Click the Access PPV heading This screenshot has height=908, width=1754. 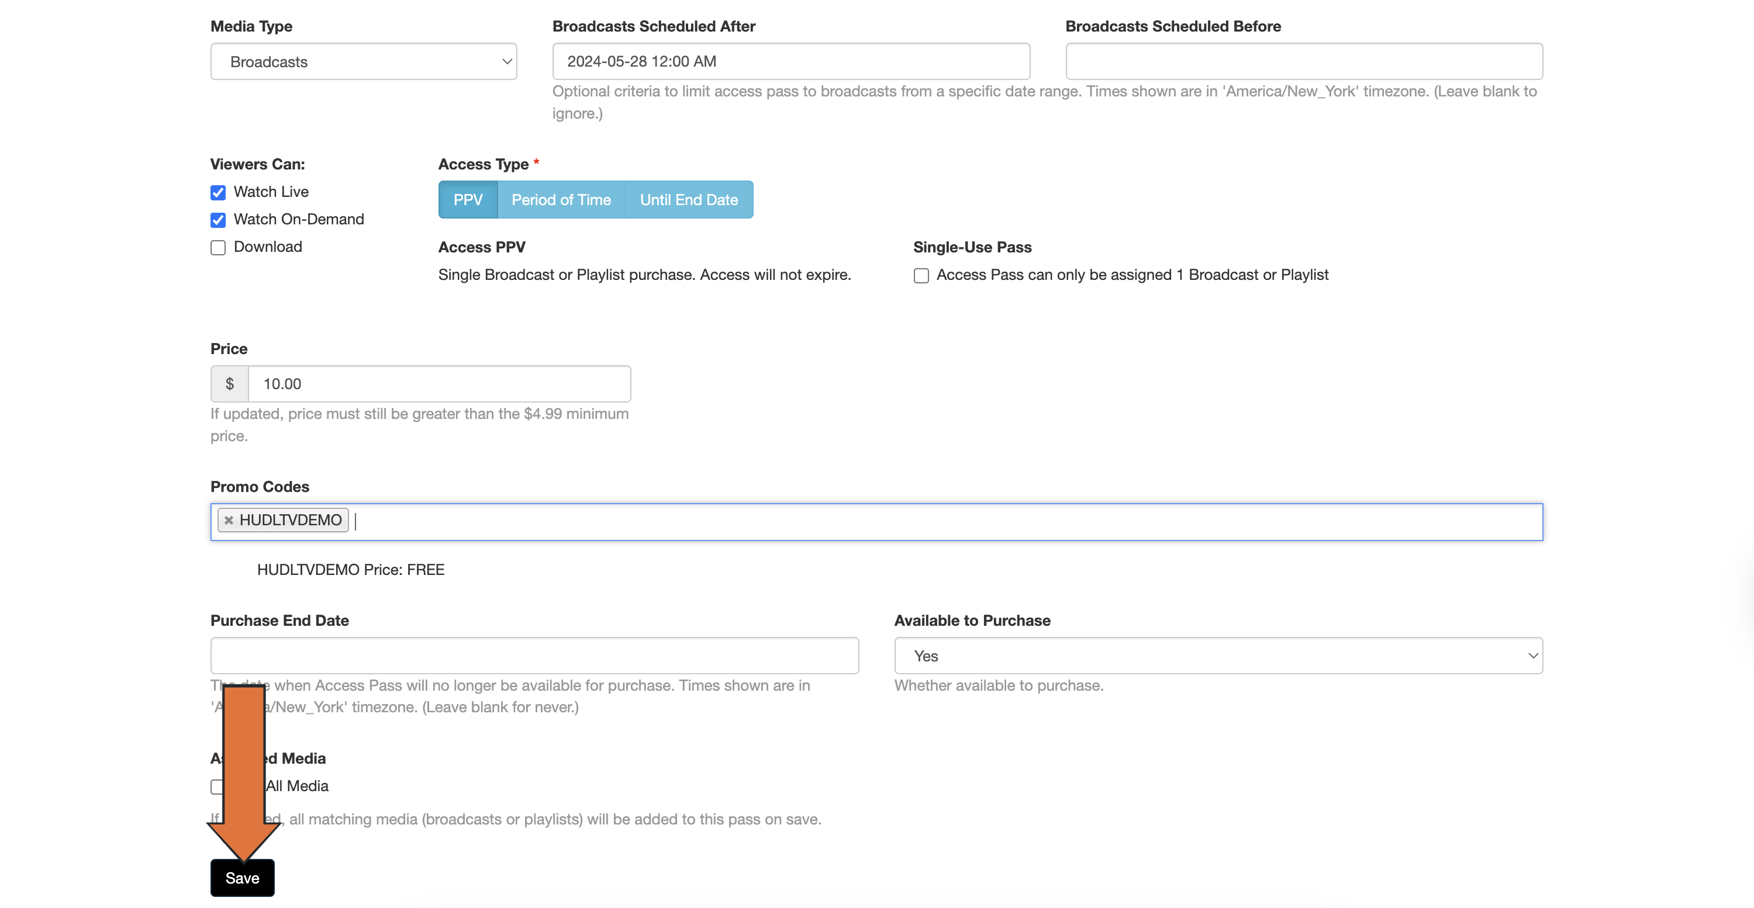click(x=481, y=247)
